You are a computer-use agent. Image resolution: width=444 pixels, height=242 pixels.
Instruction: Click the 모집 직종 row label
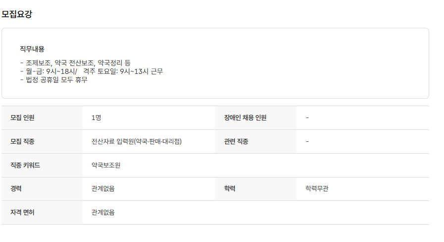point(23,141)
